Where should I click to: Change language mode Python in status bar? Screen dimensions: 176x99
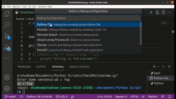point(153,97)
